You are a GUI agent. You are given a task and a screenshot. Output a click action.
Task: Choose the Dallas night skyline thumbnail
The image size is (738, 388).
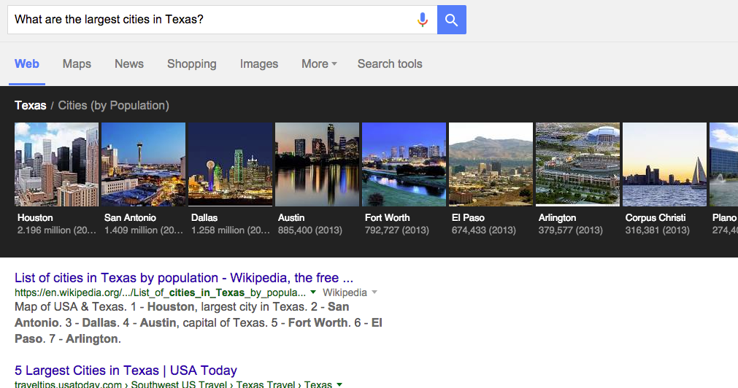[230, 165]
